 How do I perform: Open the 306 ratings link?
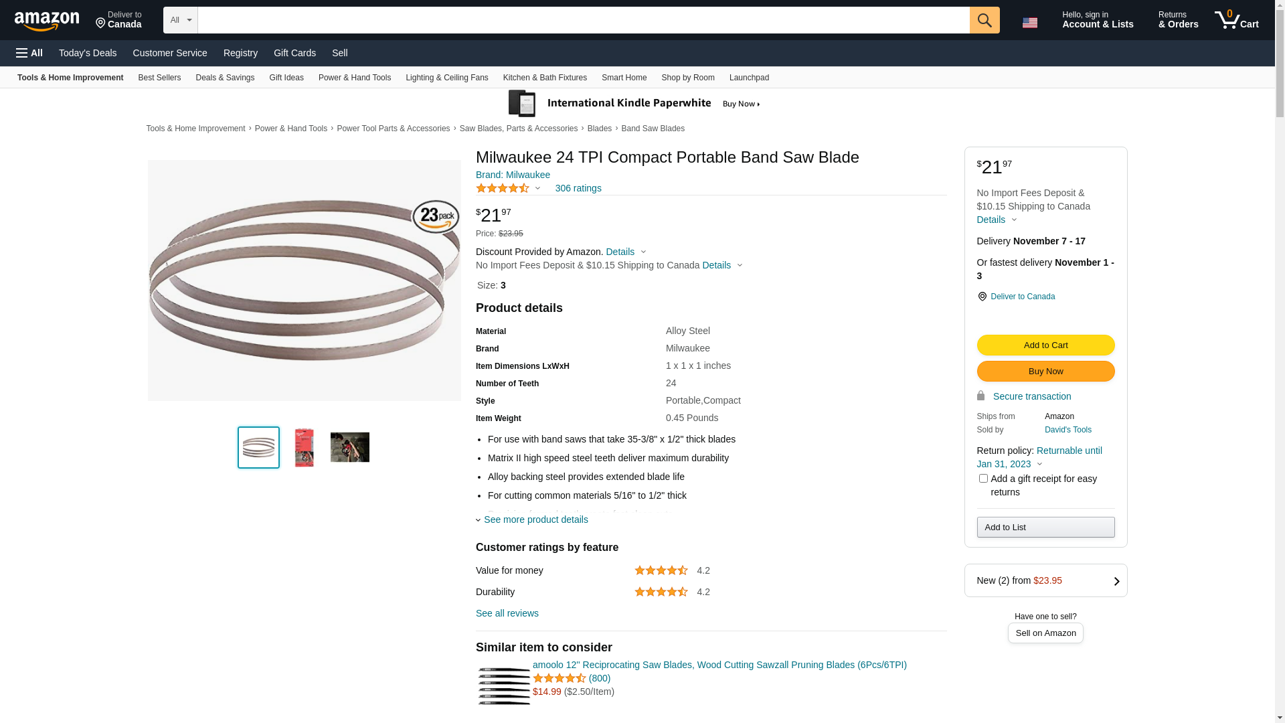[578, 188]
